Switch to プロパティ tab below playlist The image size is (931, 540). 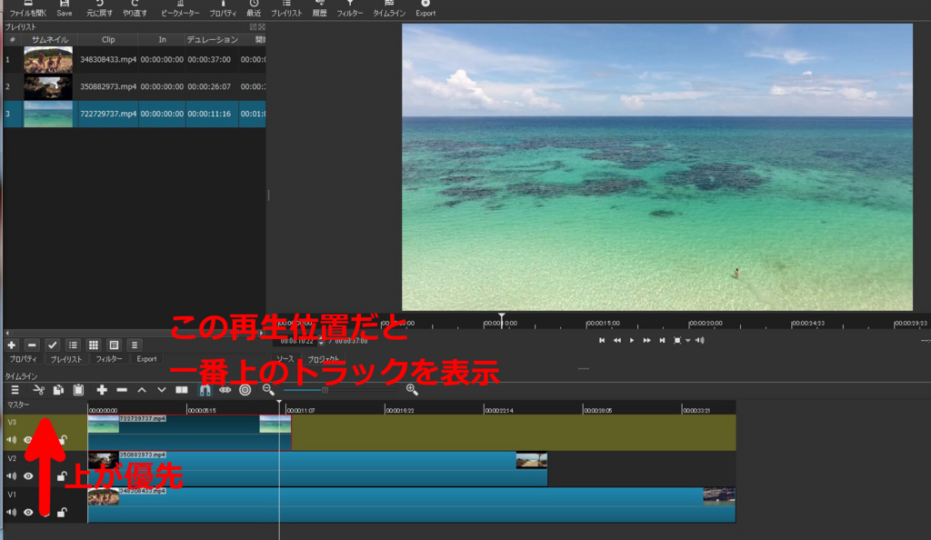click(23, 359)
